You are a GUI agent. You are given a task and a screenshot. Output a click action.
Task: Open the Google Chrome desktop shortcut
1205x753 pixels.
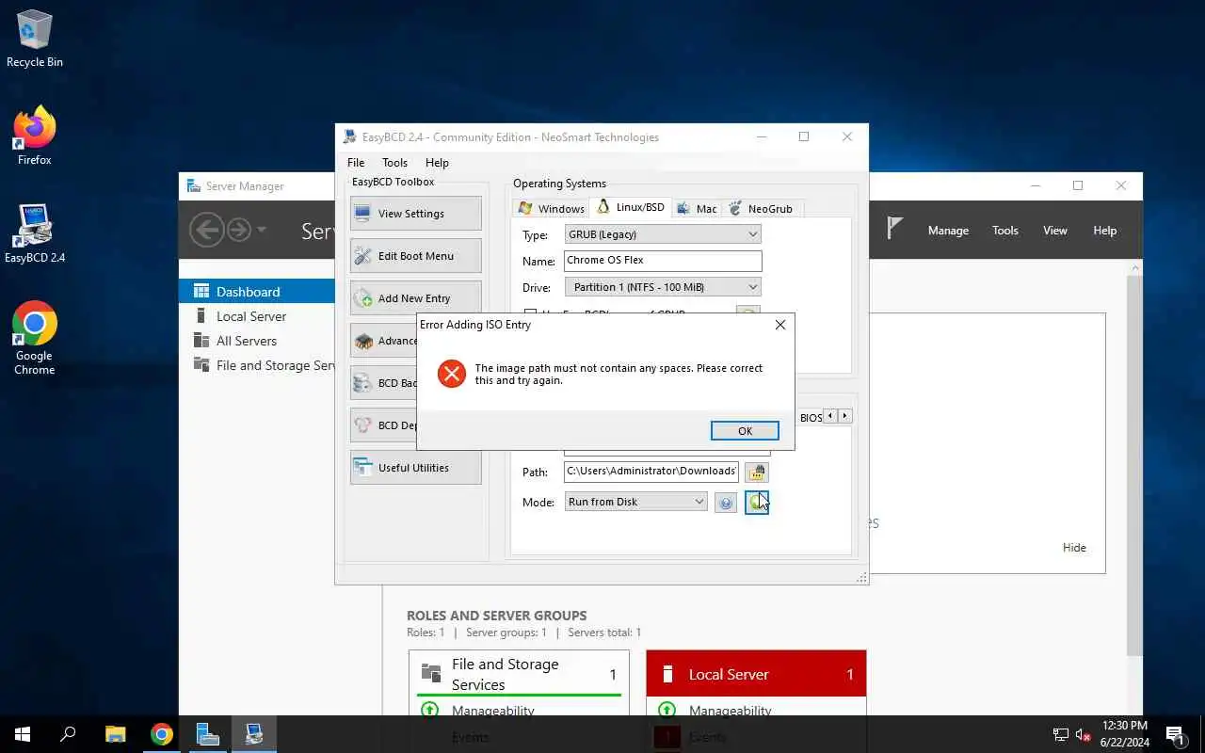pyautogui.click(x=35, y=339)
